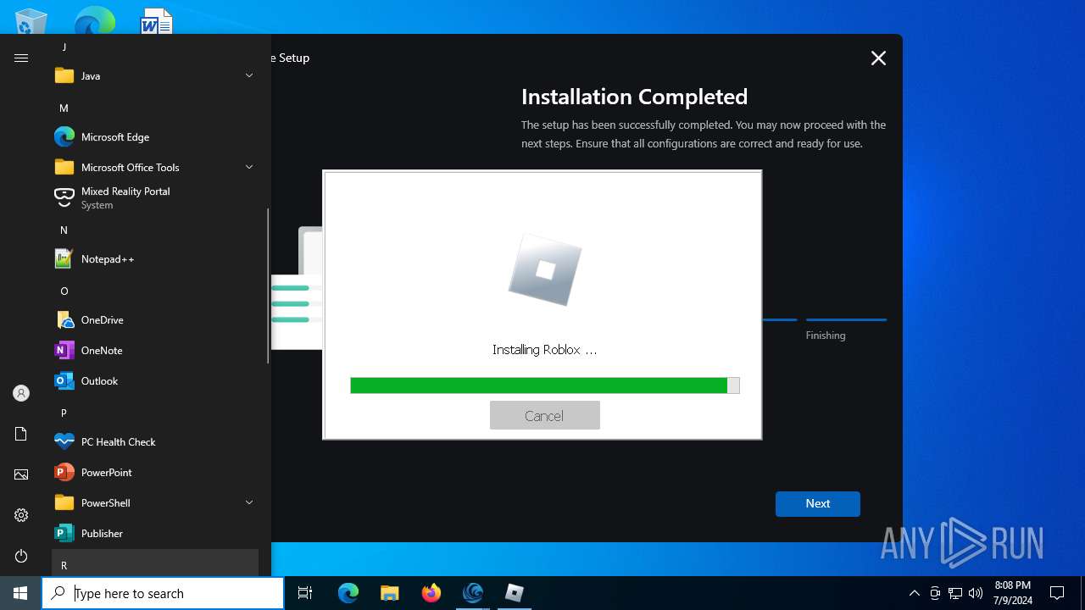Click the 'Installation Completed' heading
Viewport: 1085px width, 610px height.
pyautogui.click(x=634, y=97)
